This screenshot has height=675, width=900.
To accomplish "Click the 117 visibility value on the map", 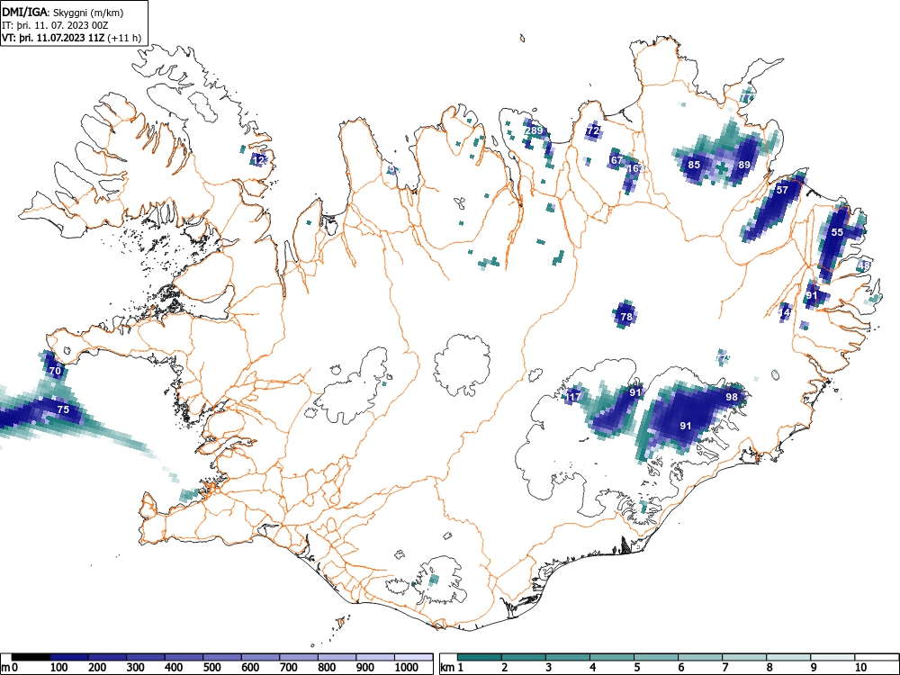I will click(x=573, y=397).
